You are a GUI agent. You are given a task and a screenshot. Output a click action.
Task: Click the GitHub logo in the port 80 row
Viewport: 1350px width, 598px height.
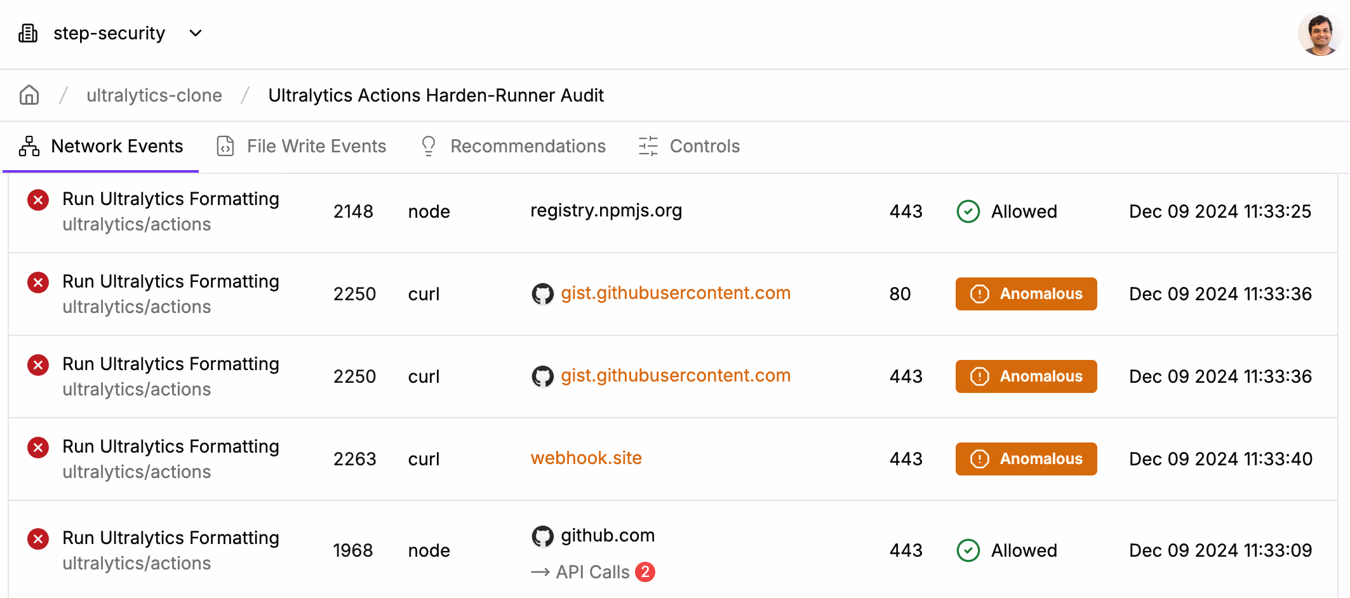(542, 294)
